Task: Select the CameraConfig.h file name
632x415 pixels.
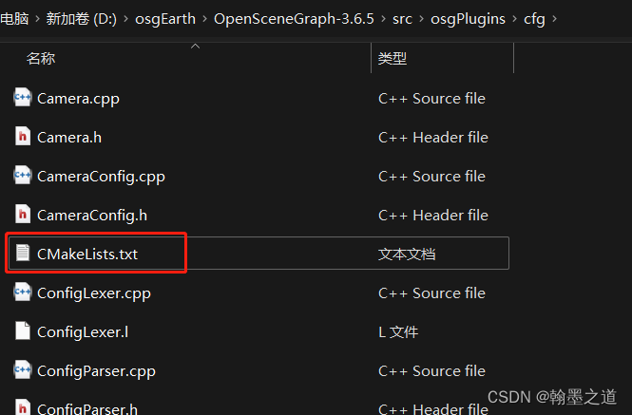Action: click(92, 216)
